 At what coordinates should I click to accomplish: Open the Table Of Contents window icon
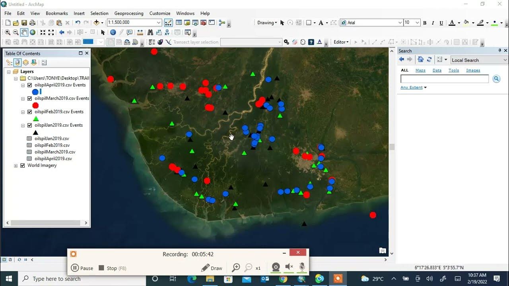click(179, 23)
